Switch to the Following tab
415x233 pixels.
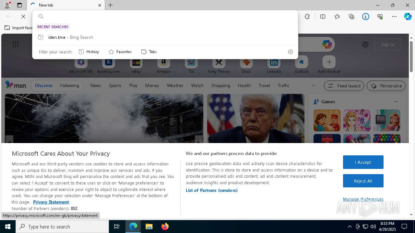tap(69, 86)
